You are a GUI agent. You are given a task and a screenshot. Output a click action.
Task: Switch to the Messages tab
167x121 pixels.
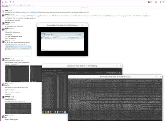click(5, 5)
